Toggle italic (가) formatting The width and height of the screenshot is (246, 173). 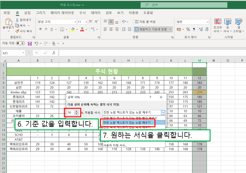pyautogui.click(x=46, y=29)
